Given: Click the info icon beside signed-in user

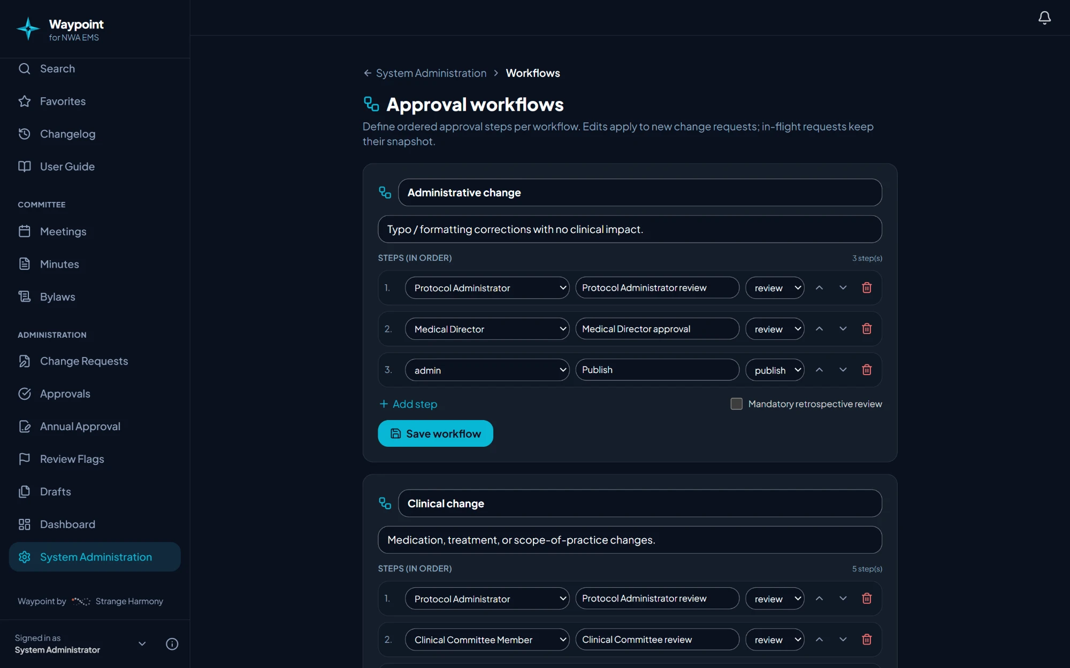Looking at the screenshot, I should click(x=172, y=644).
